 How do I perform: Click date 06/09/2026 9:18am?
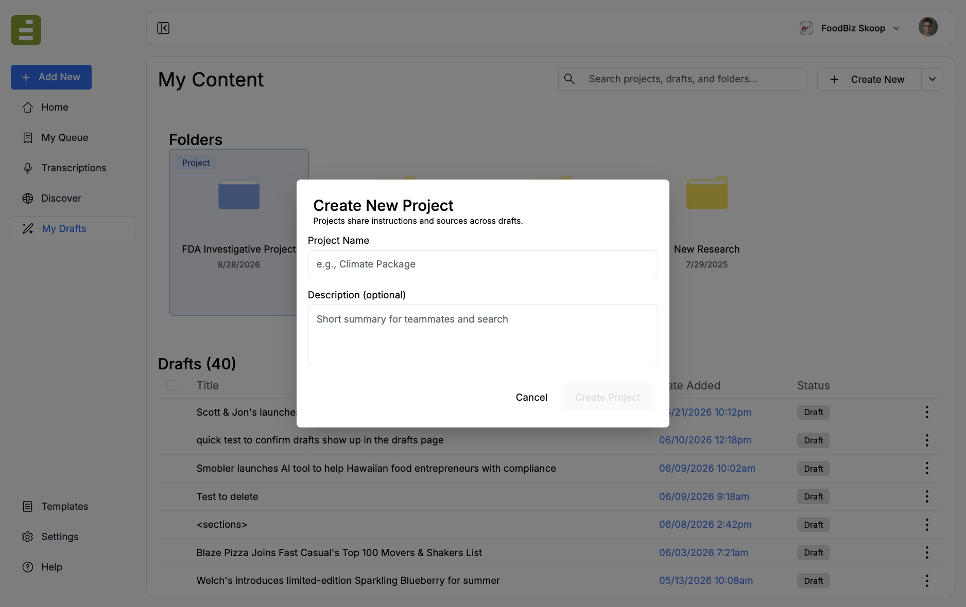[x=704, y=496]
